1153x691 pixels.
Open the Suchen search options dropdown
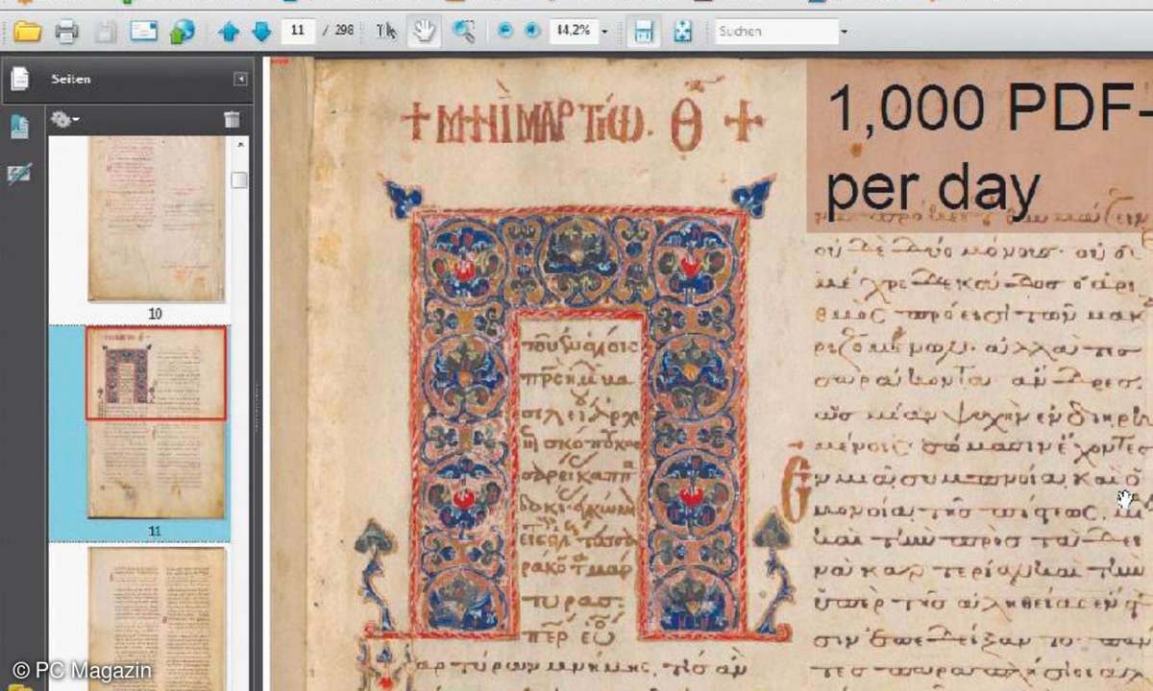845,32
